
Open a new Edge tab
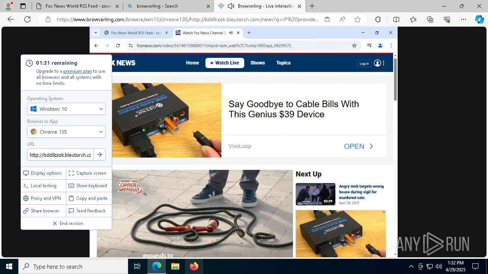[x=312, y=6]
